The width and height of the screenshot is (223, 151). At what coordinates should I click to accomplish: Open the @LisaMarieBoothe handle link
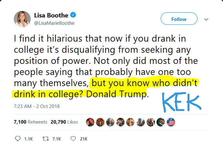(54, 23)
